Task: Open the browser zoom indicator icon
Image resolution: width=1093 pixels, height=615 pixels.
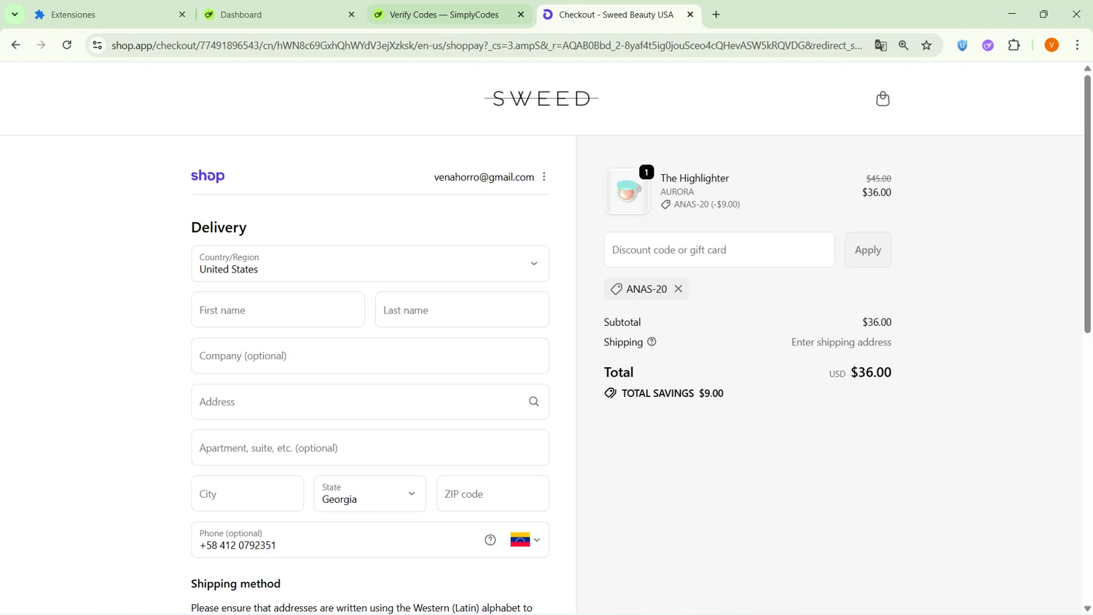Action: coord(904,45)
